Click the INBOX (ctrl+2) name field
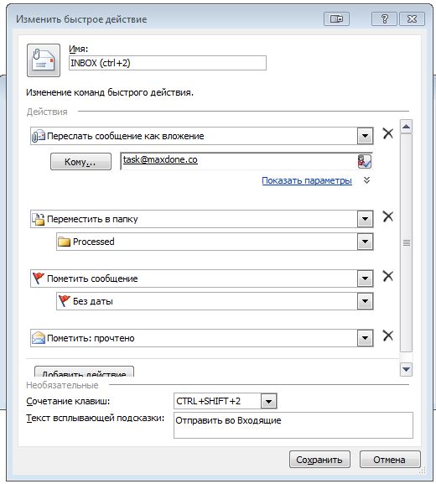 point(167,63)
